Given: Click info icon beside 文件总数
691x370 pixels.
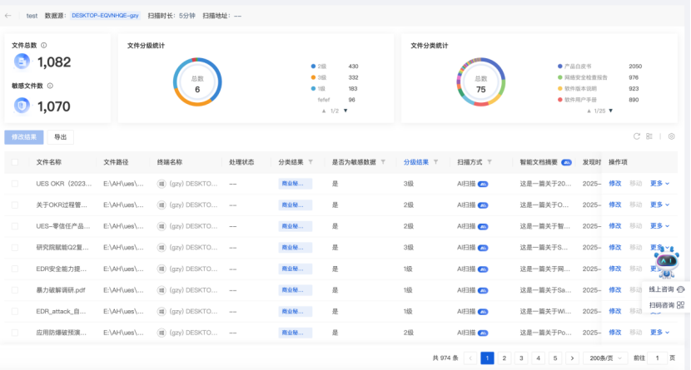Looking at the screenshot, I should pos(43,46).
